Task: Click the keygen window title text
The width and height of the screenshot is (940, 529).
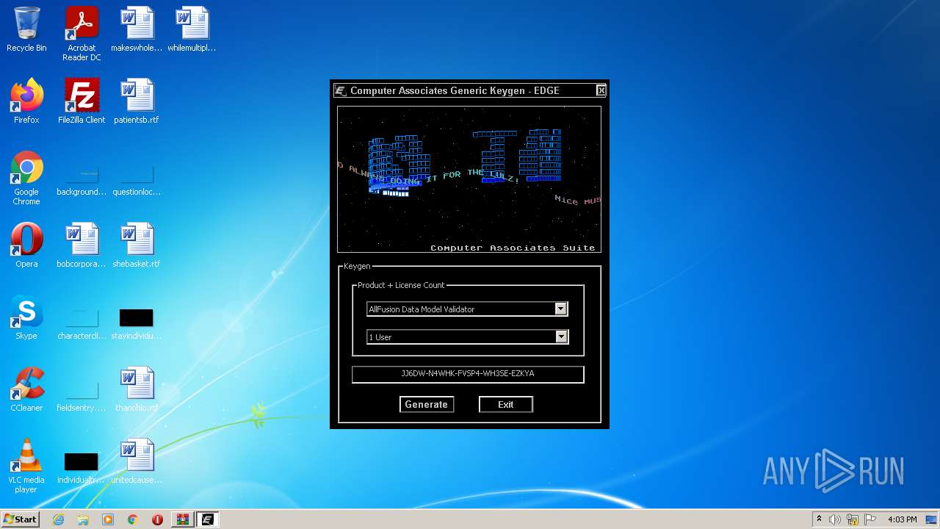Action: pyautogui.click(x=455, y=90)
